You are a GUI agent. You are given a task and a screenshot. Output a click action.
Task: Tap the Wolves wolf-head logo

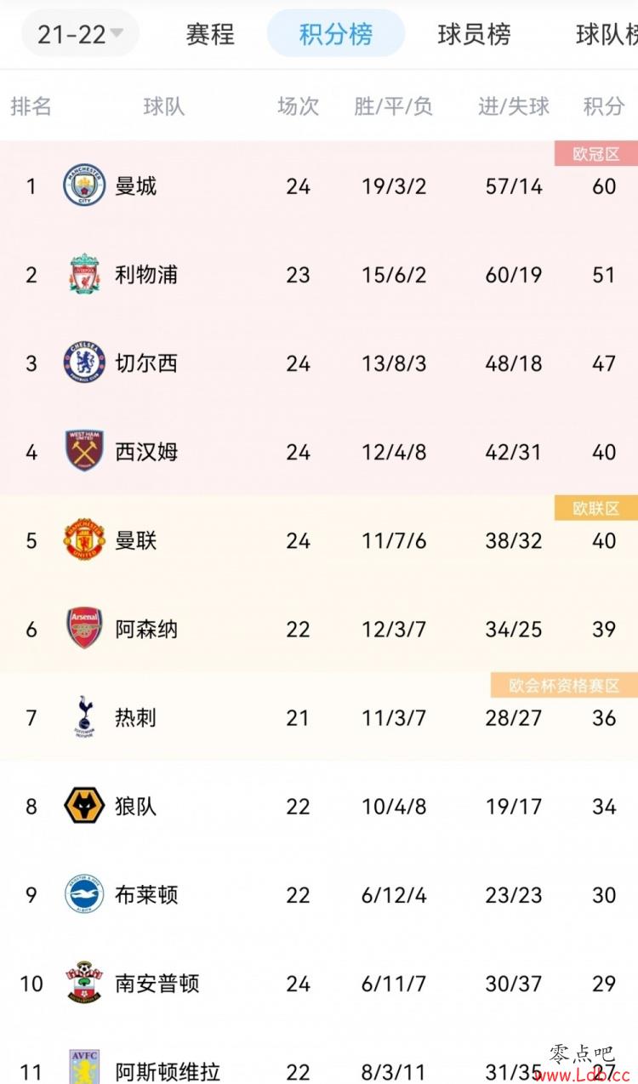[84, 805]
